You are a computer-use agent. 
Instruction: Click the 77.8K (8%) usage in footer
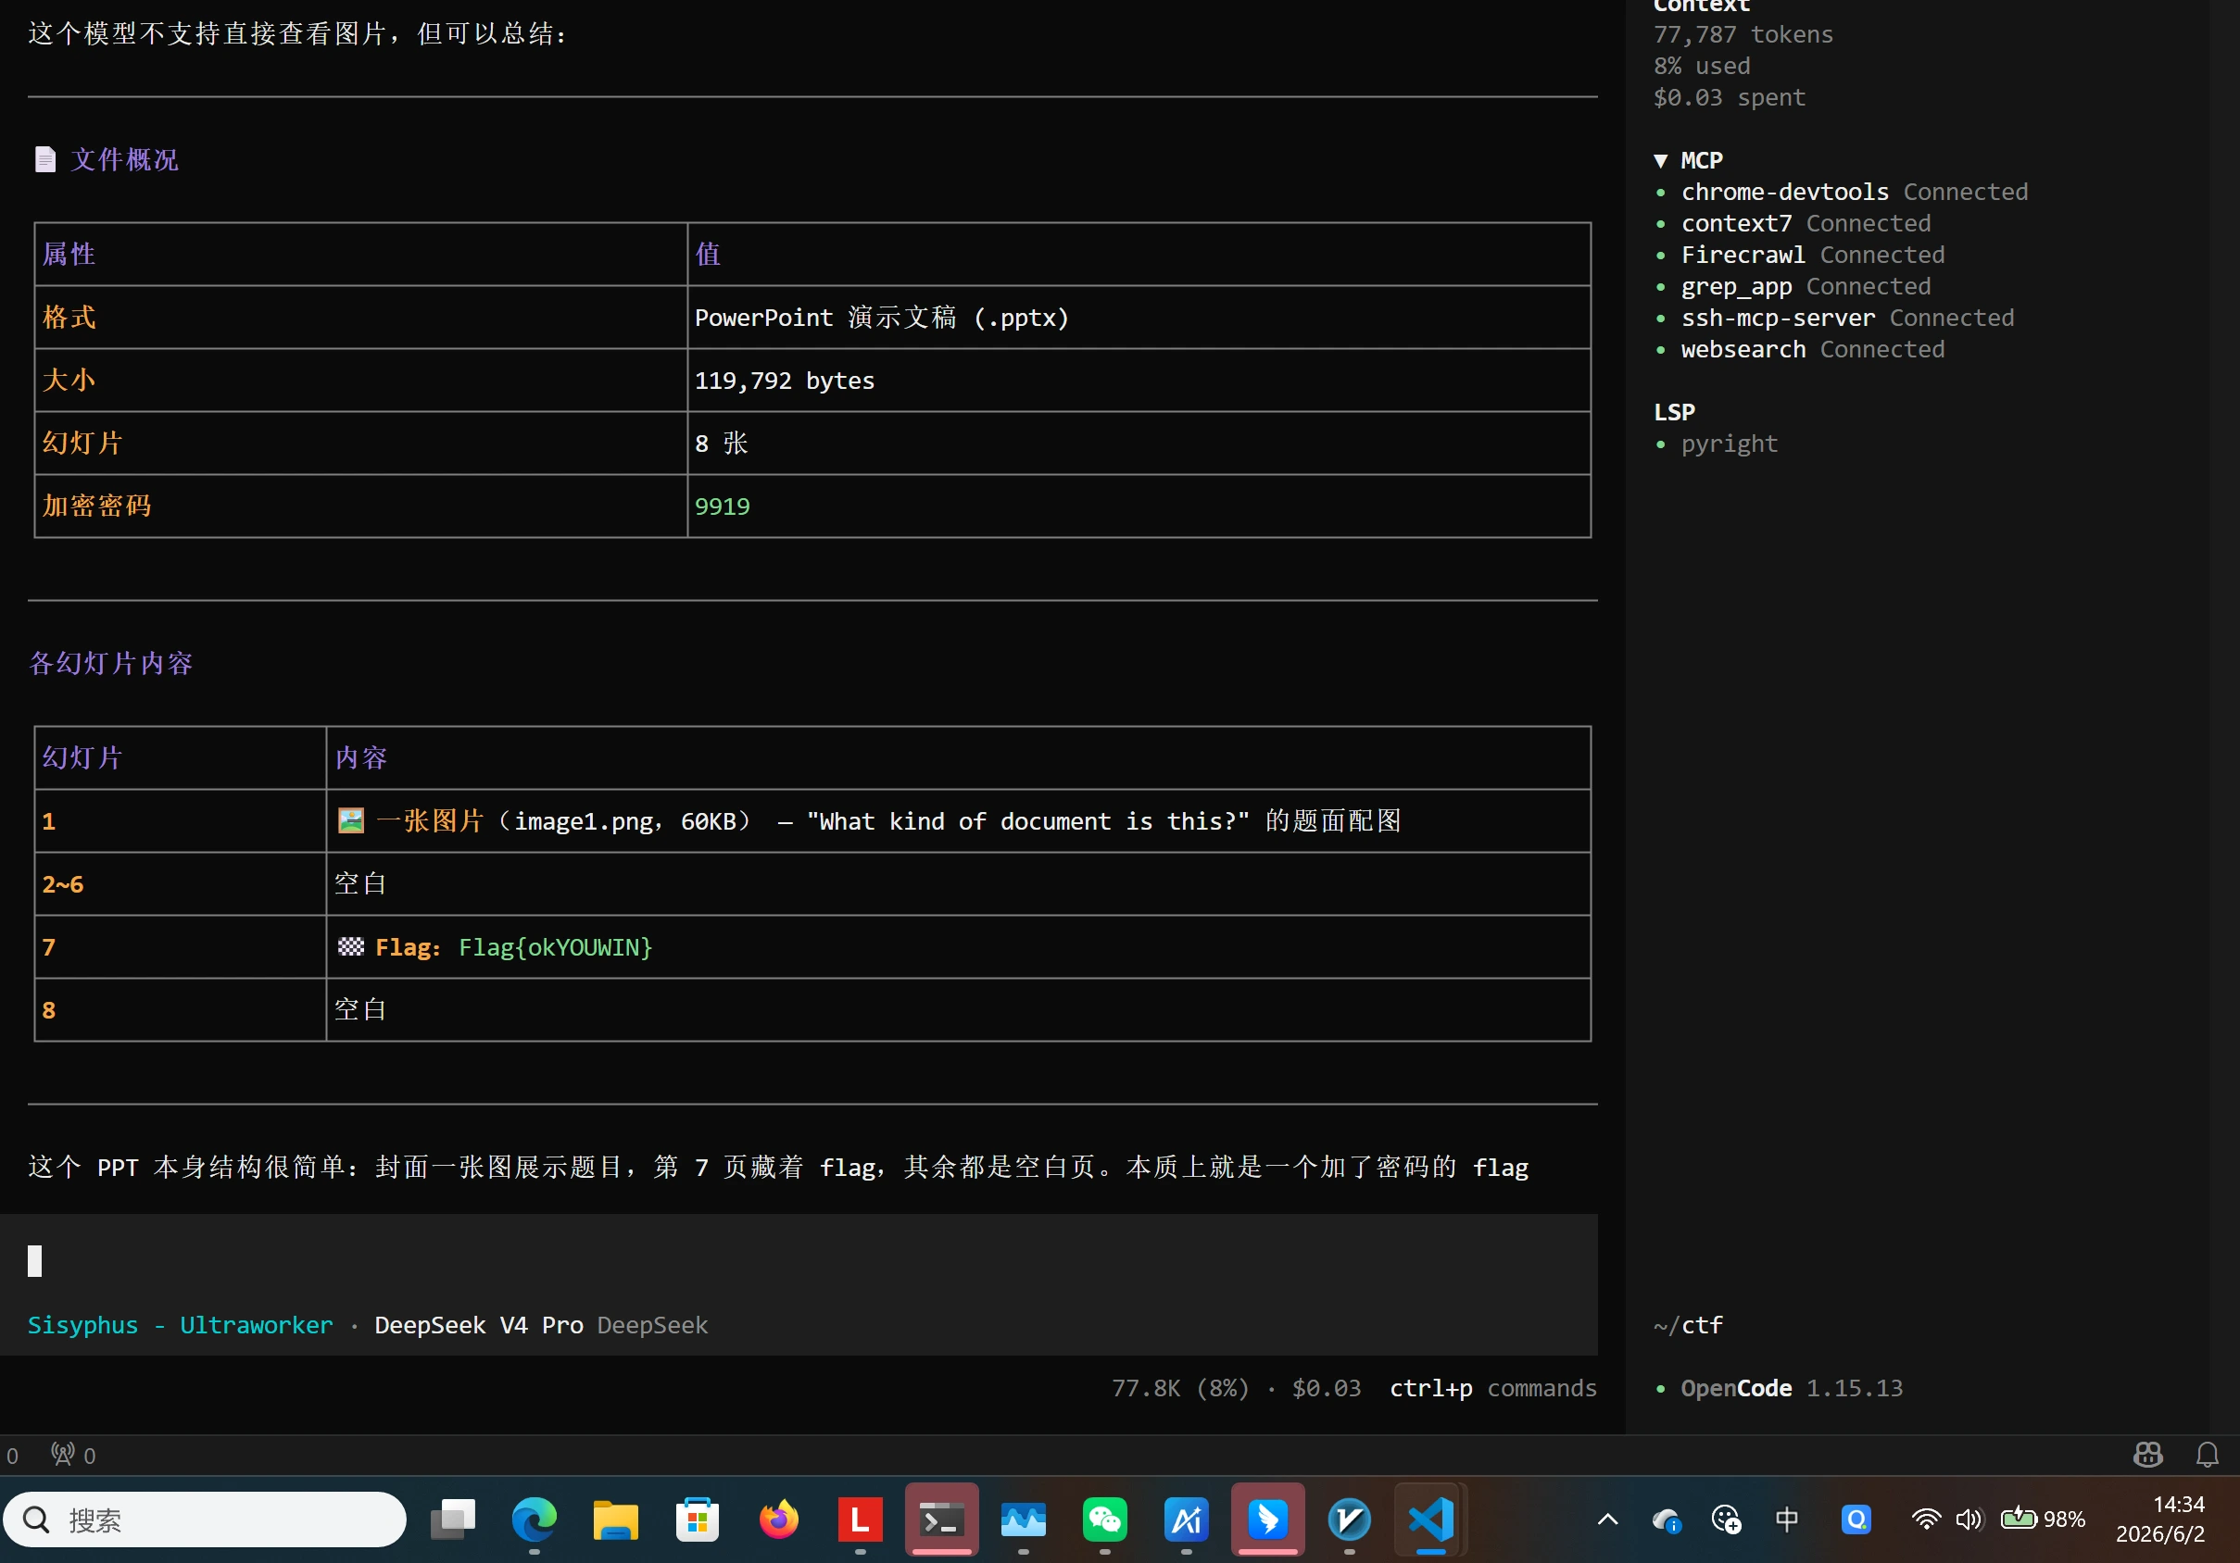pyautogui.click(x=1180, y=1389)
